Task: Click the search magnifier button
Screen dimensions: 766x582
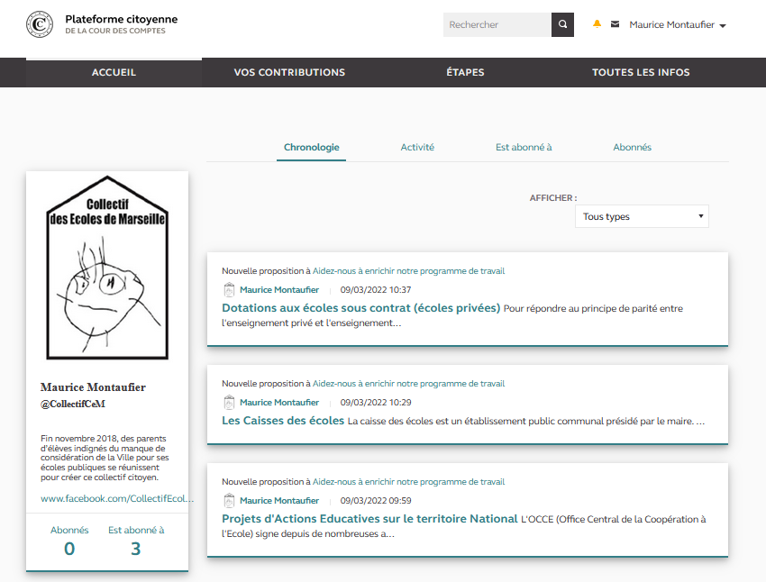Action: point(562,24)
